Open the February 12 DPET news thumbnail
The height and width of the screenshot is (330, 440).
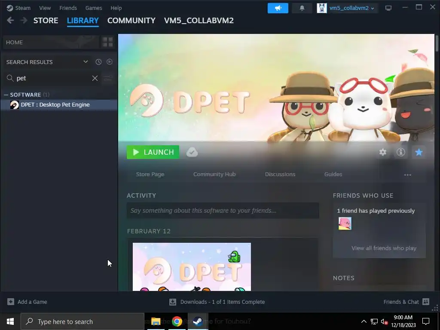click(192, 267)
